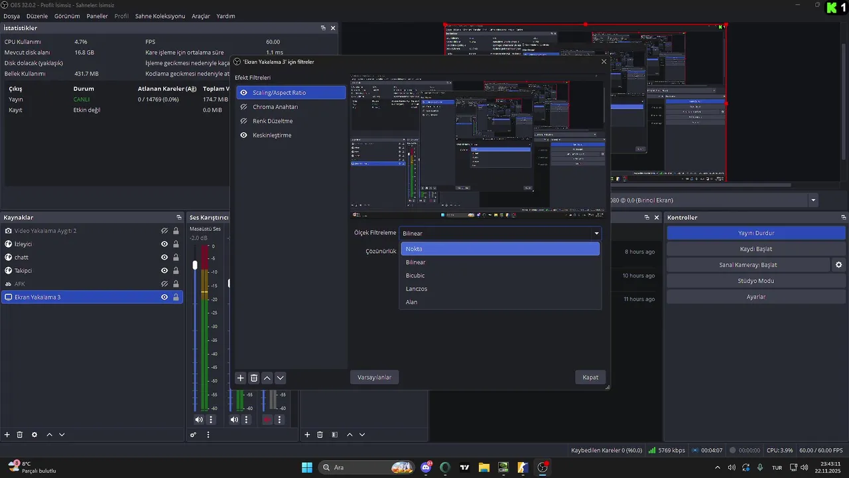Open TradingView app in the taskbar
This screenshot has width=849, height=478.
(465, 467)
